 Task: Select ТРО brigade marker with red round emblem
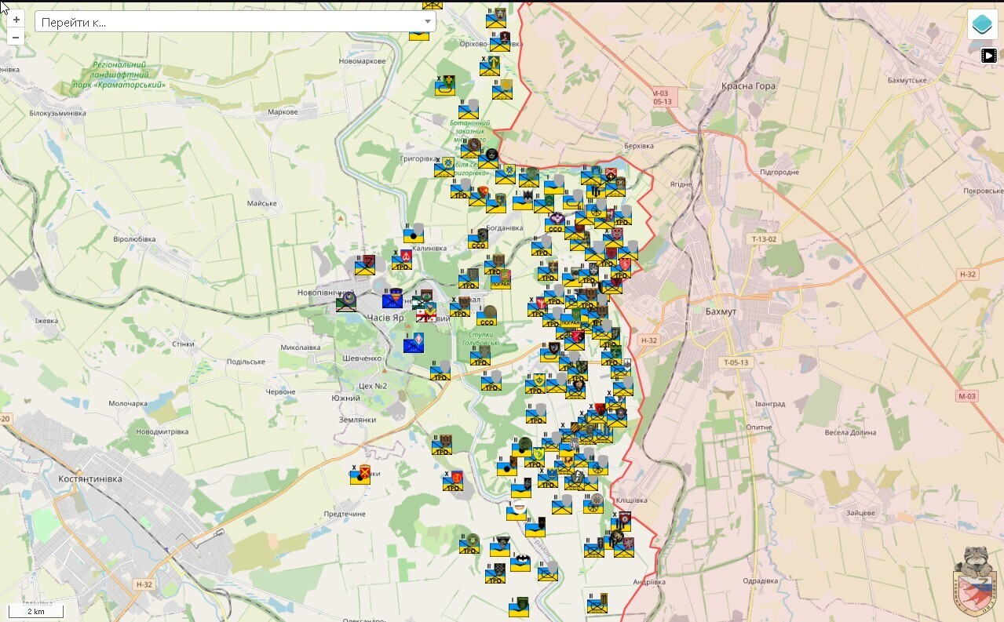click(453, 481)
